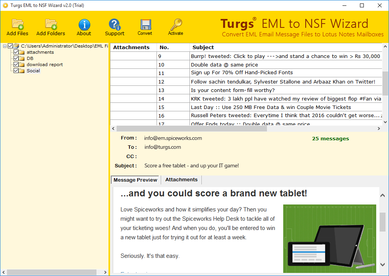Click the root EML folder drive icon

16,46
